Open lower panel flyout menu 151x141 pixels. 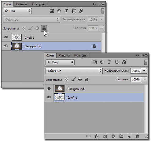click(x=145, y=56)
